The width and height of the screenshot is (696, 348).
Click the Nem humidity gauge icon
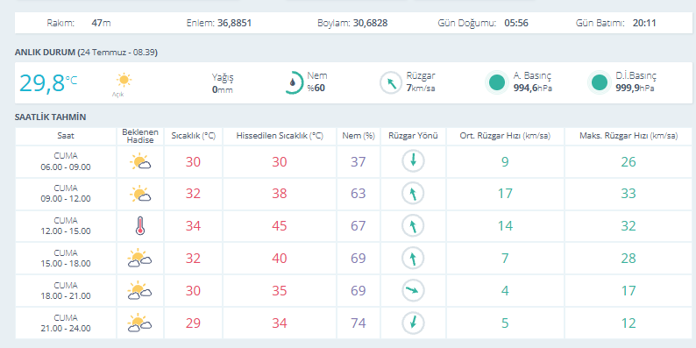coord(294,82)
